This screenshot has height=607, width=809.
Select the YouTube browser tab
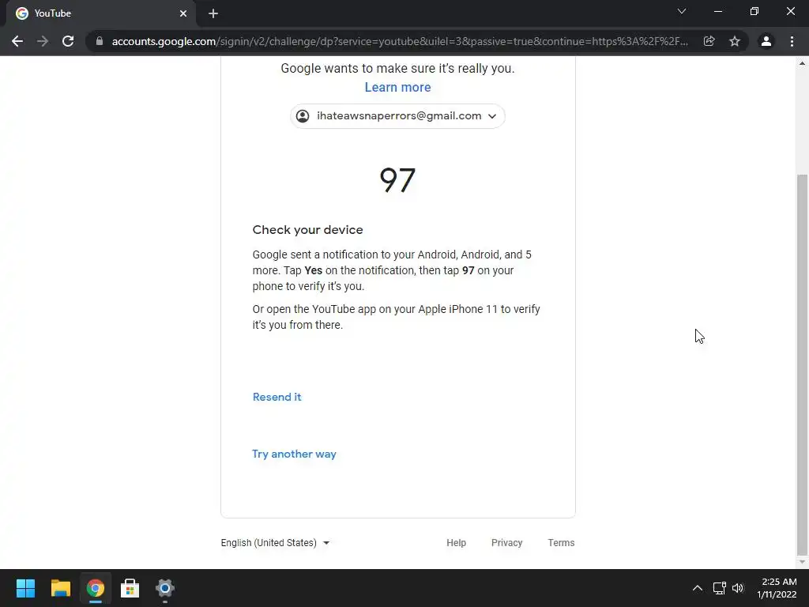pos(100,13)
